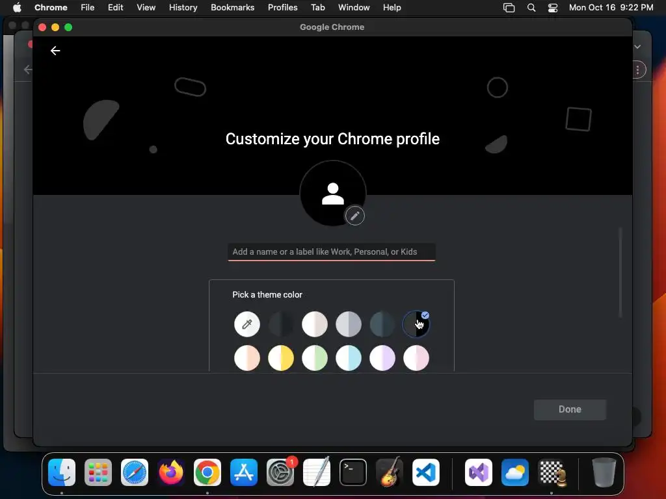Image resolution: width=666 pixels, height=499 pixels.
Task: Select the cool grey theme color
Action: tap(349, 324)
